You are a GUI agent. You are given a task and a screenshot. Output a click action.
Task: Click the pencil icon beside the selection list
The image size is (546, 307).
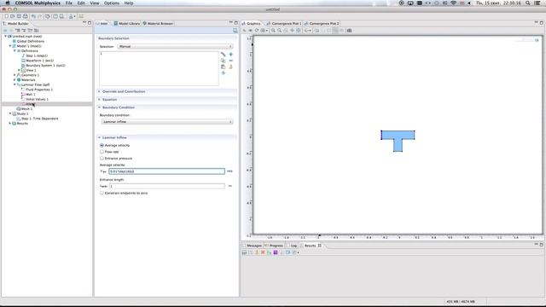click(224, 55)
